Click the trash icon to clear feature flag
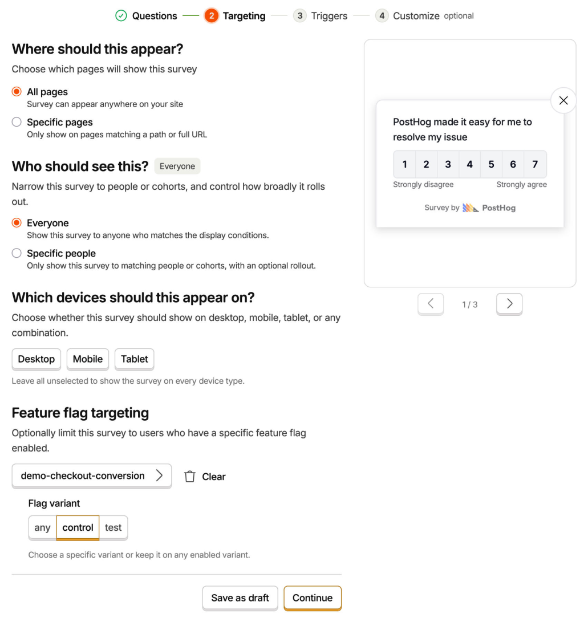584x622 pixels. tap(190, 477)
